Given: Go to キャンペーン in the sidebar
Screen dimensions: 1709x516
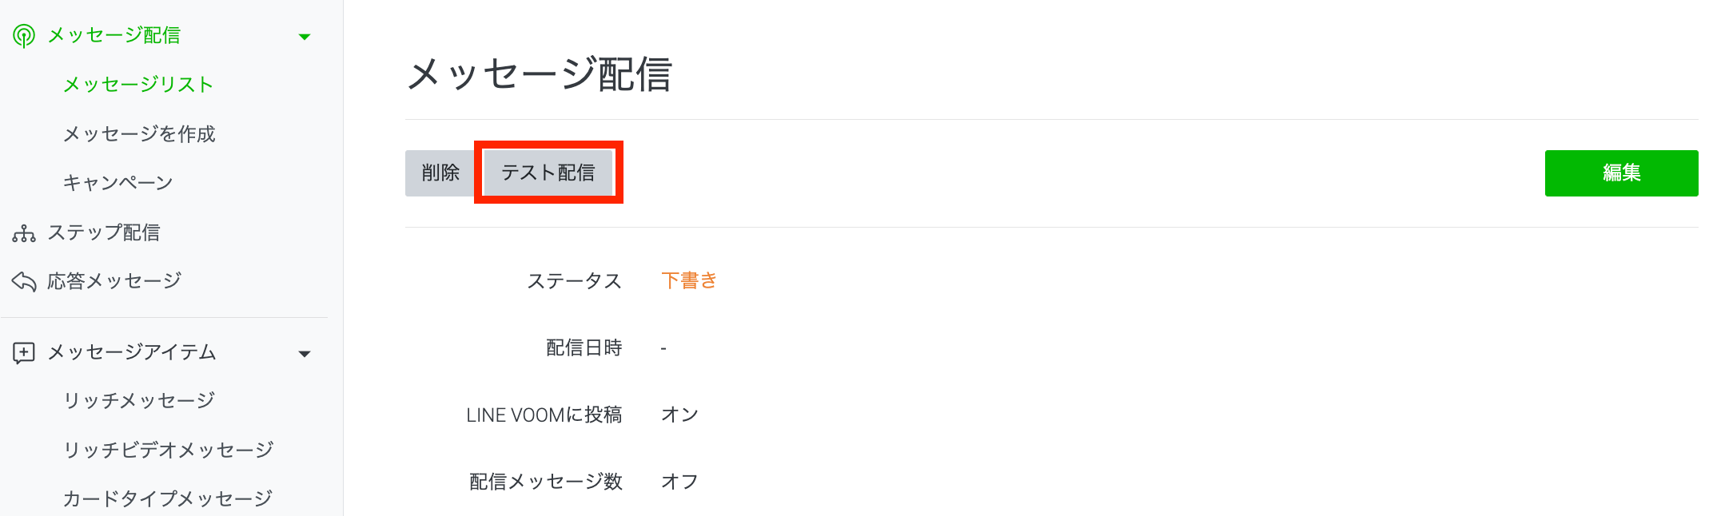Looking at the screenshot, I should 118,183.
